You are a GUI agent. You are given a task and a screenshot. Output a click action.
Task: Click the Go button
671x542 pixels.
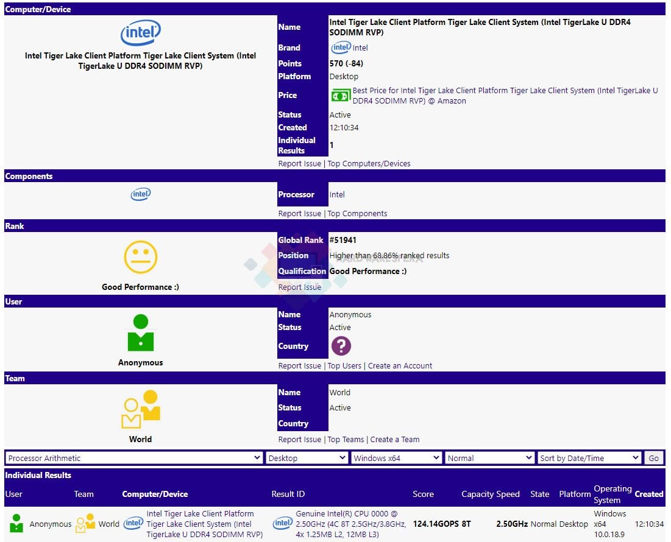click(x=653, y=458)
